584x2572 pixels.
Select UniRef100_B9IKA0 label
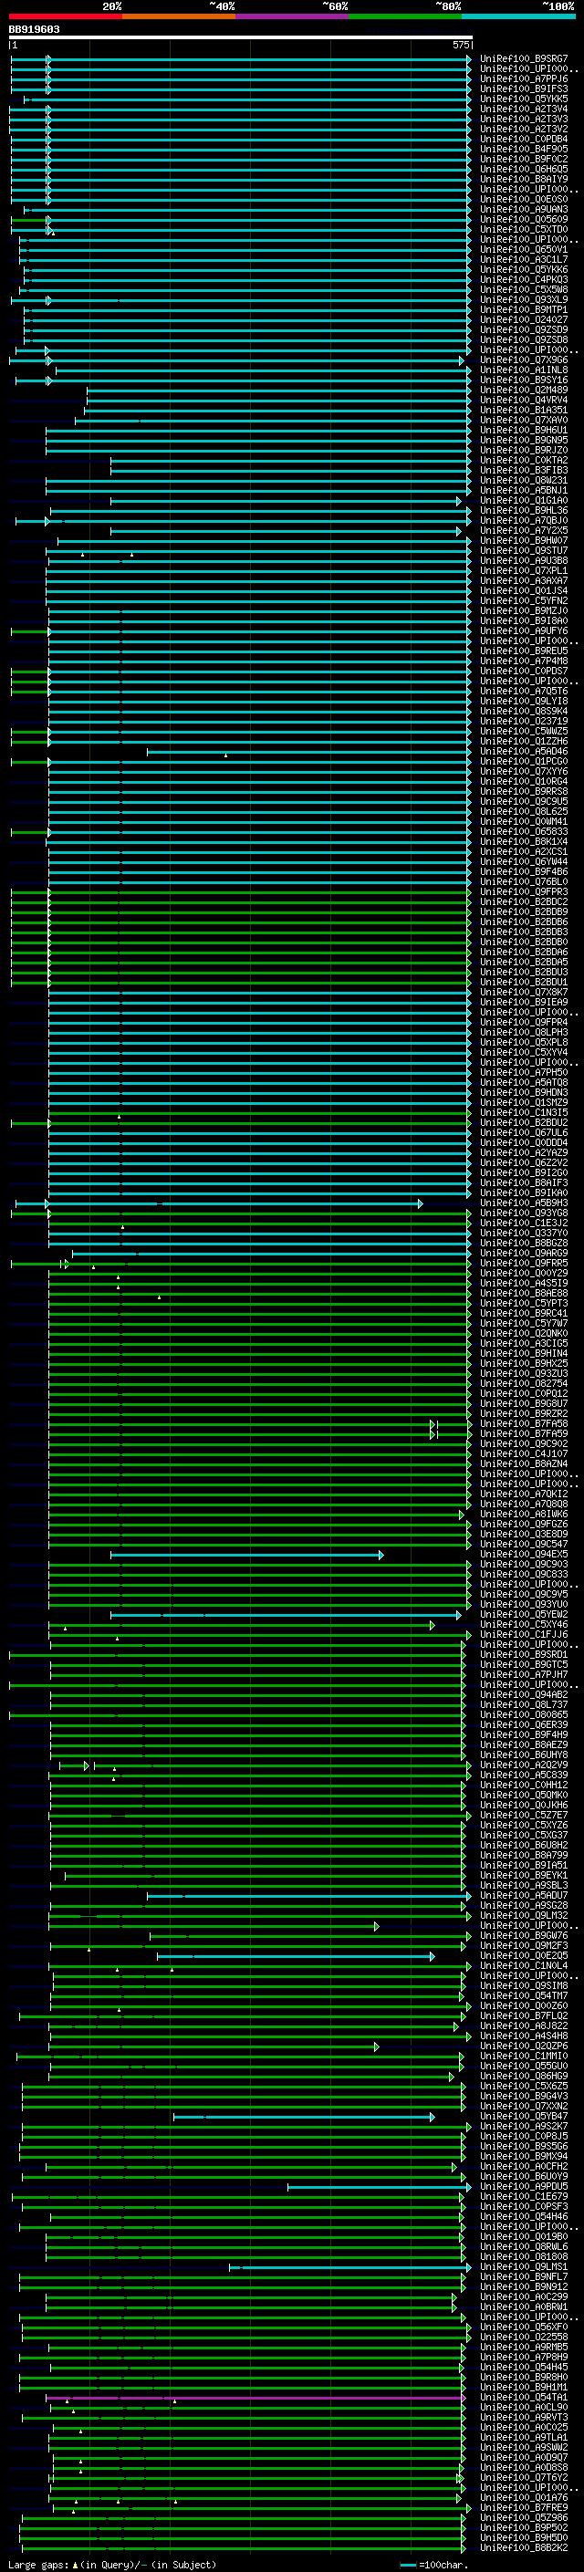[x=524, y=1192]
